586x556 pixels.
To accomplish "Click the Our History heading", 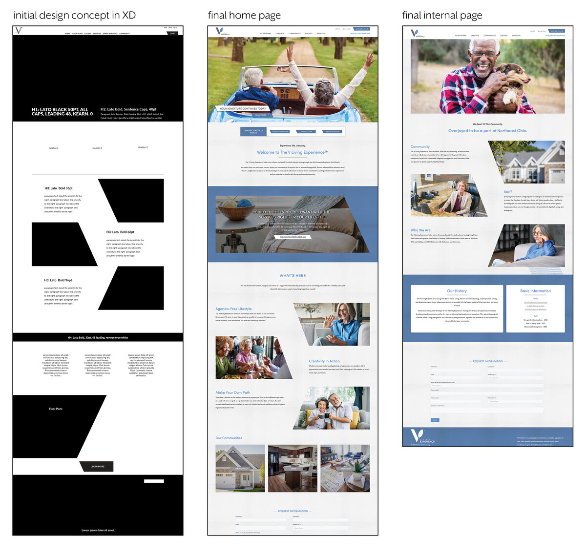I will click(457, 291).
